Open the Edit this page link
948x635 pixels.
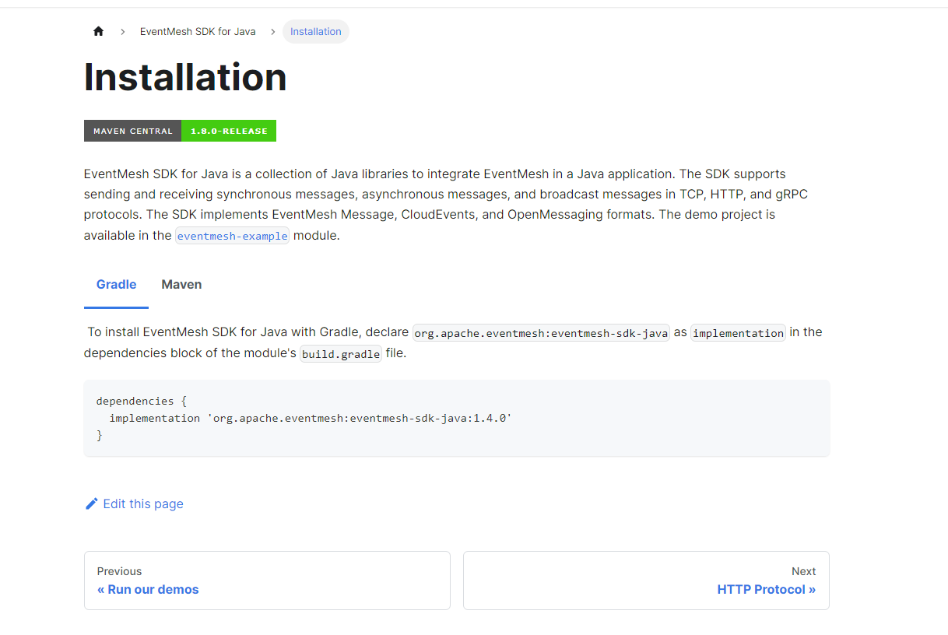134,503
